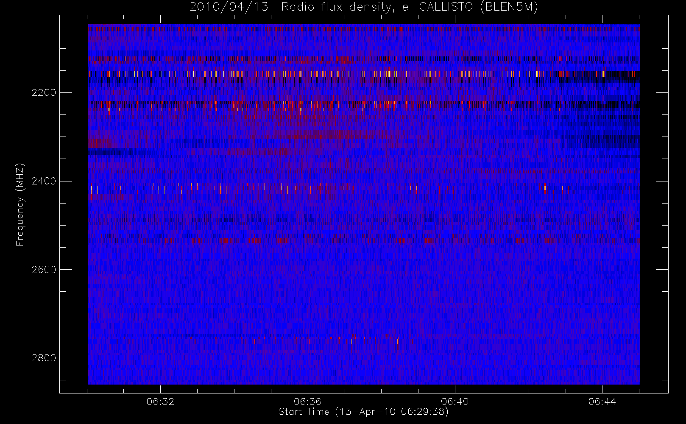Click the "2600" frequency tick label
Viewport: 686px width, 424px height.
pyautogui.click(x=44, y=270)
